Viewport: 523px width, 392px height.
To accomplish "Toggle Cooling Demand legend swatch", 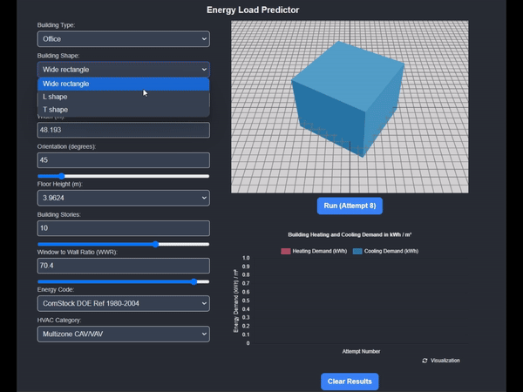I will 357,251.
